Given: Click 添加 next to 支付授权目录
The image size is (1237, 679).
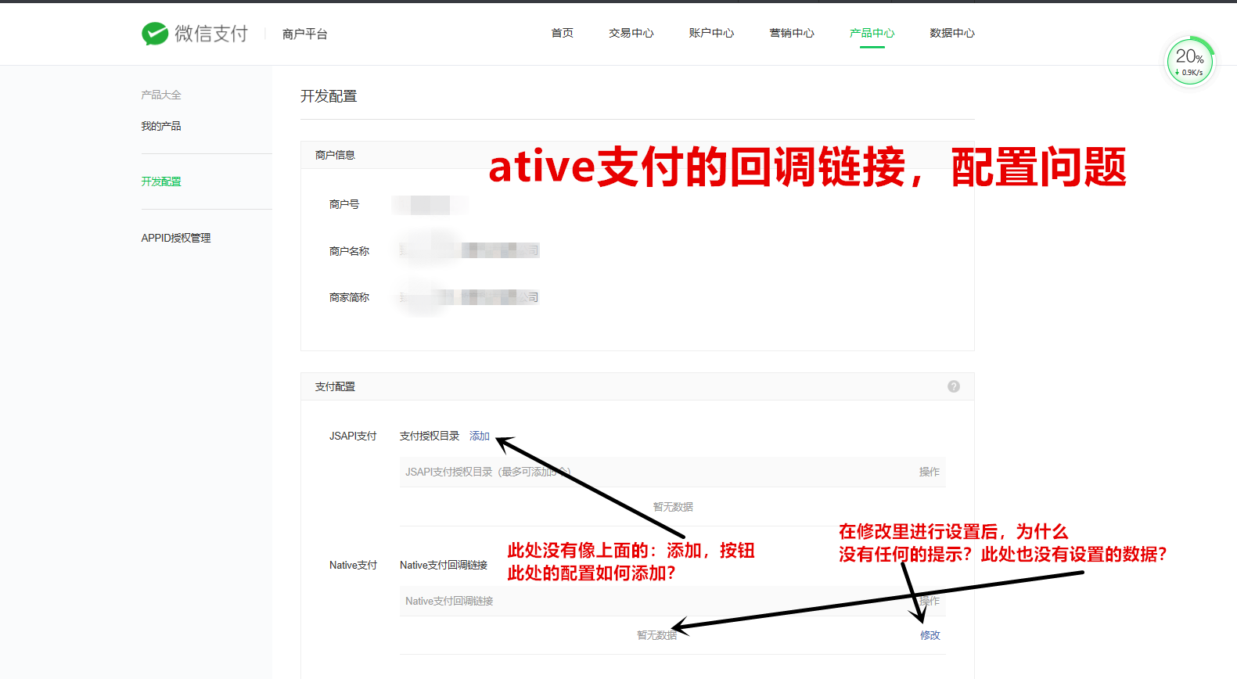Looking at the screenshot, I should (480, 436).
